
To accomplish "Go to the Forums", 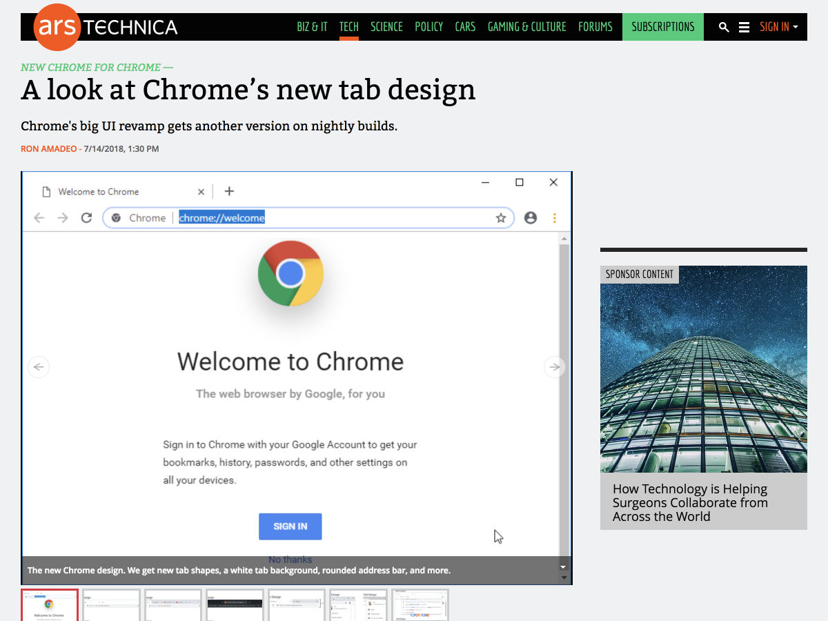I will (x=595, y=27).
